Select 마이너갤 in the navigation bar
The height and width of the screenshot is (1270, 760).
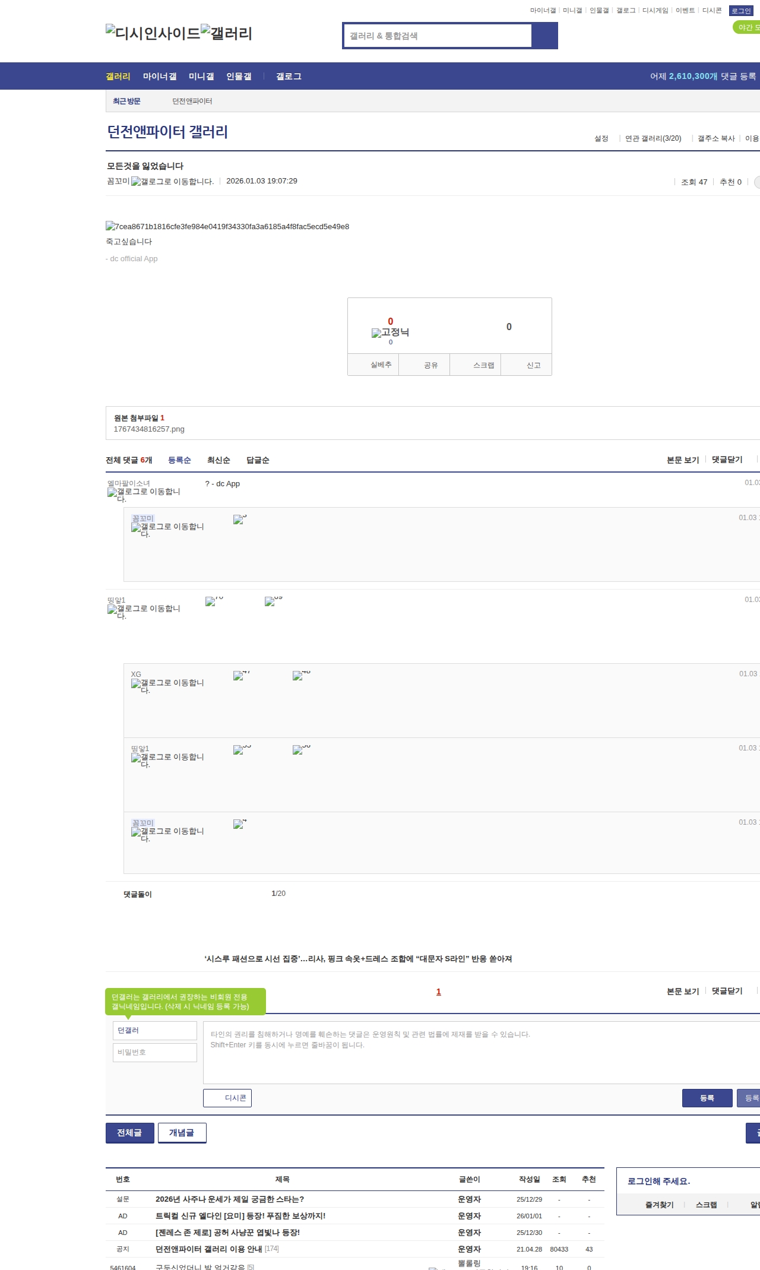160,77
